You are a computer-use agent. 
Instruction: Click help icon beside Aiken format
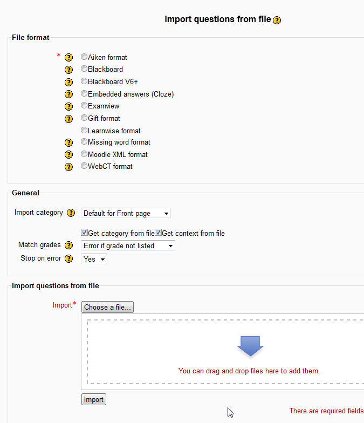tap(68, 58)
